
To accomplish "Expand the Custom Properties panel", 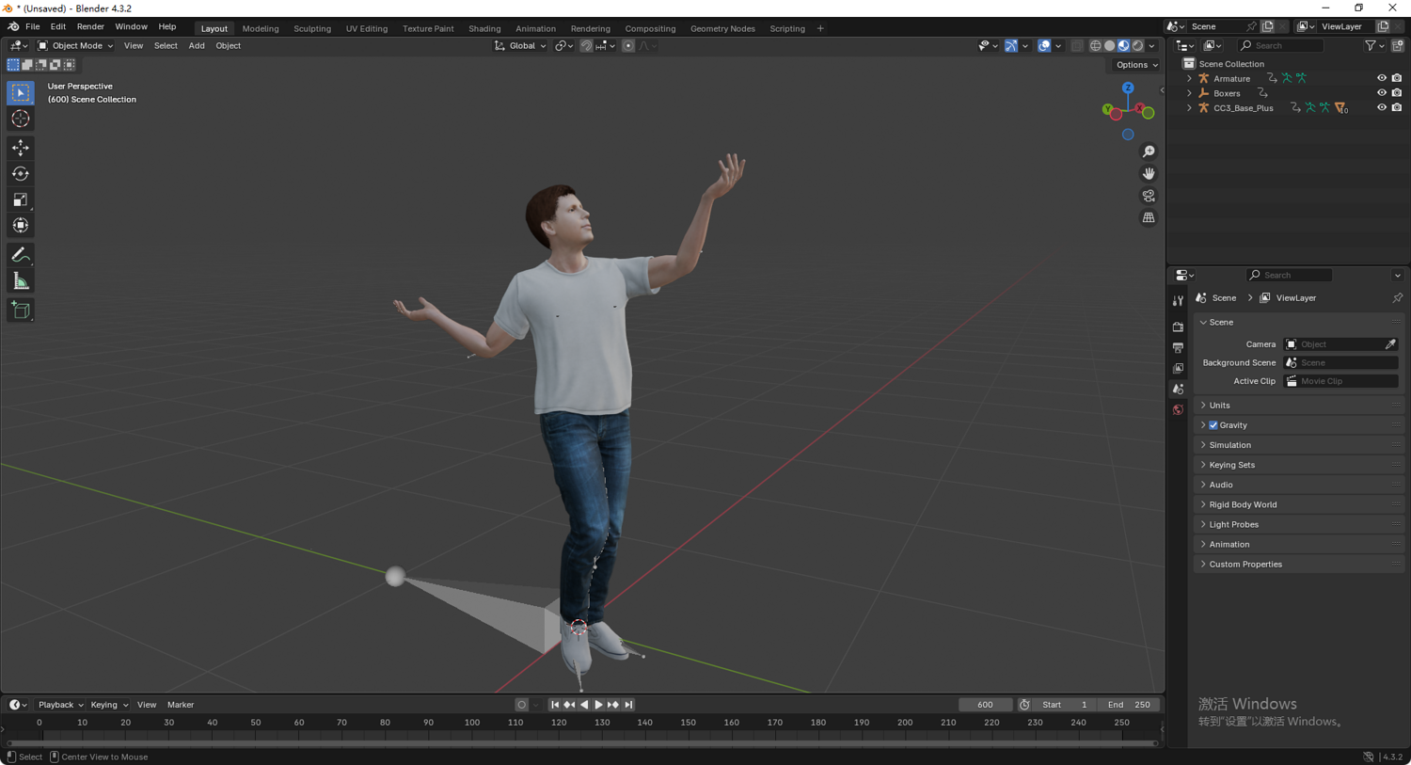I will pos(1298,565).
